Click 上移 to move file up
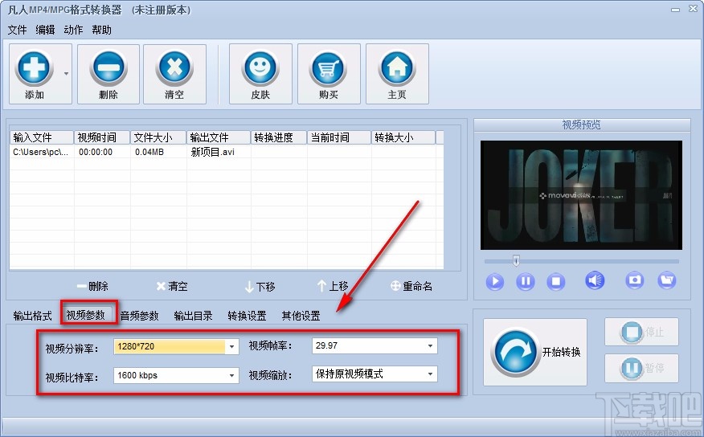Image resolution: width=704 pixels, height=437 pixels. [x=333, y=286]
